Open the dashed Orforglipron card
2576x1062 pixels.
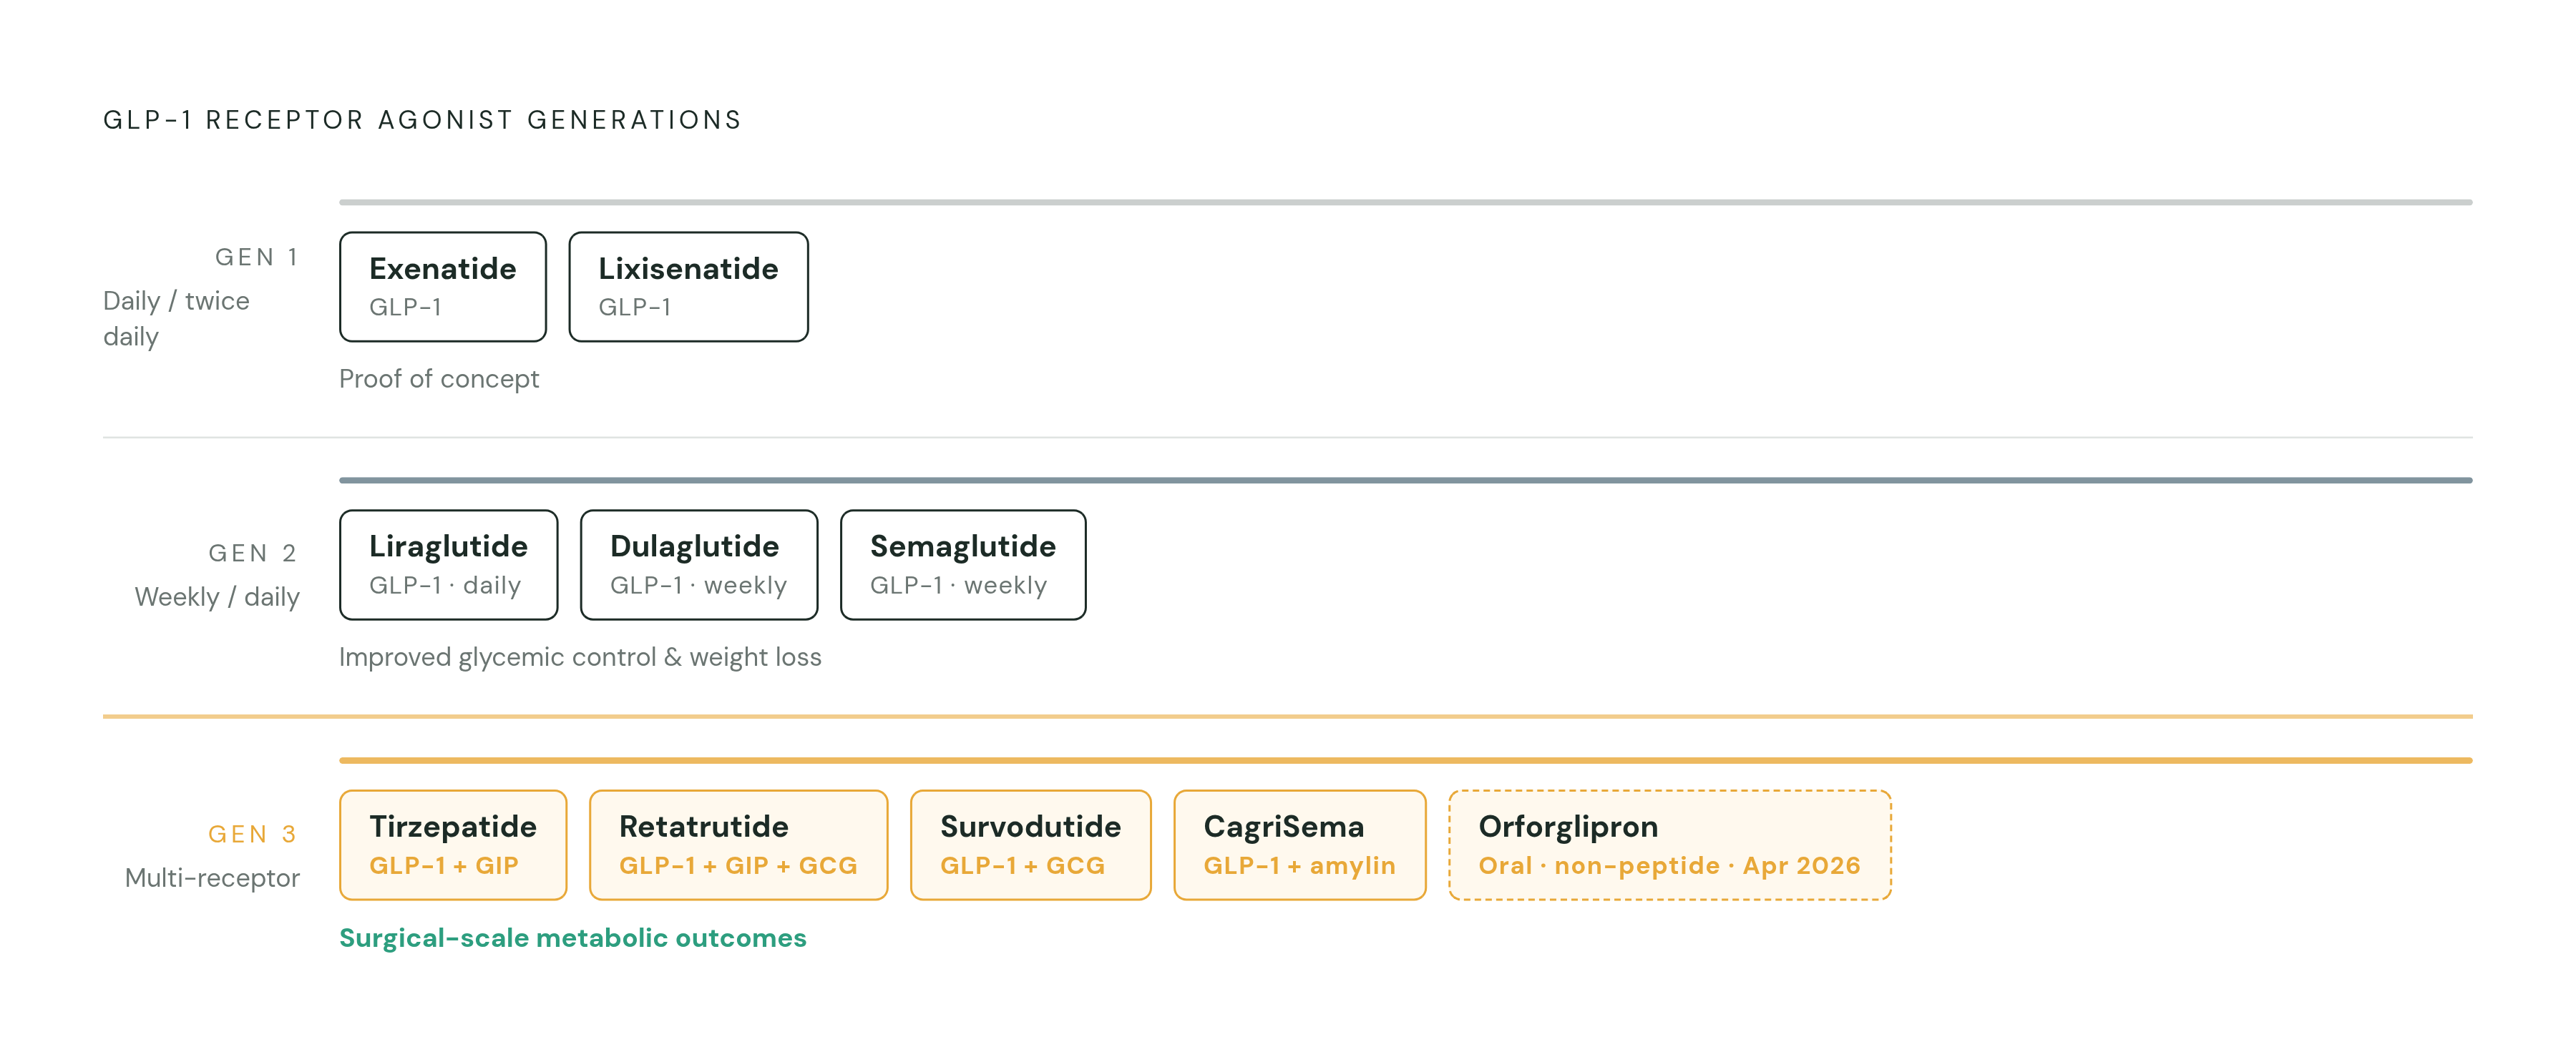tap(1670, 845)
